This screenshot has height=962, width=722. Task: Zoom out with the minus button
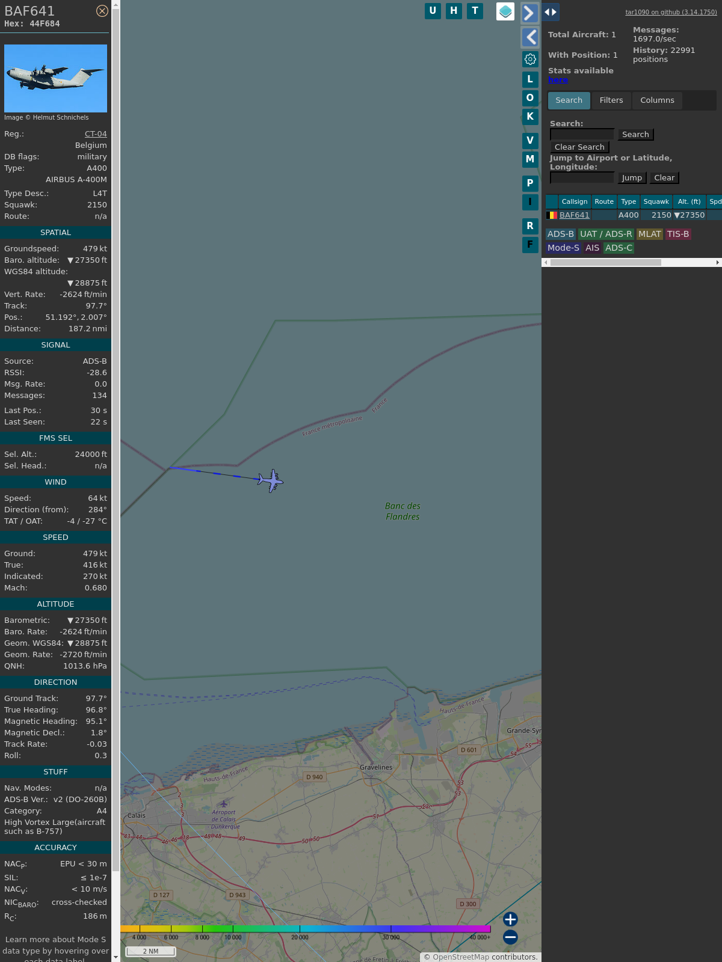click(x=510, y=937)
